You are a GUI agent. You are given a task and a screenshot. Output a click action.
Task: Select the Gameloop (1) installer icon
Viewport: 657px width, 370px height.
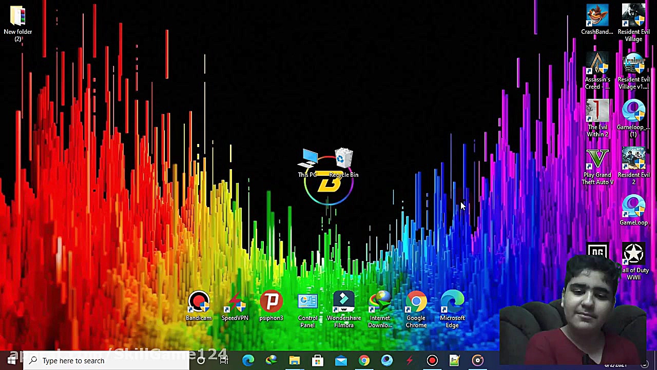(633, 118)
